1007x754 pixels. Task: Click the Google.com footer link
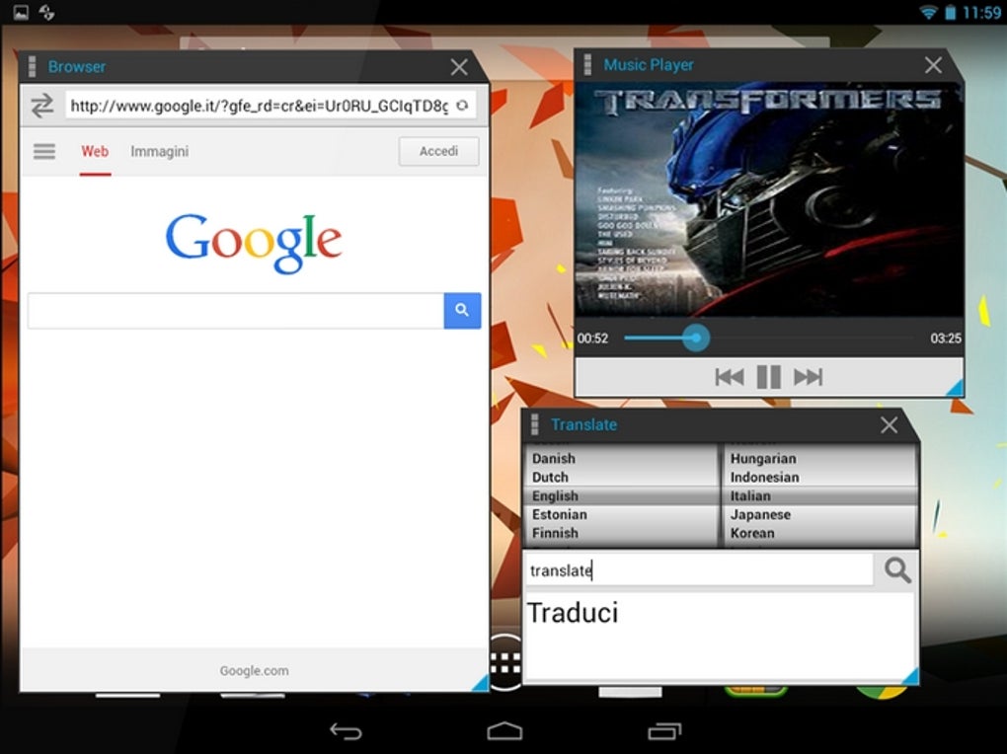[x=255, y=670]
